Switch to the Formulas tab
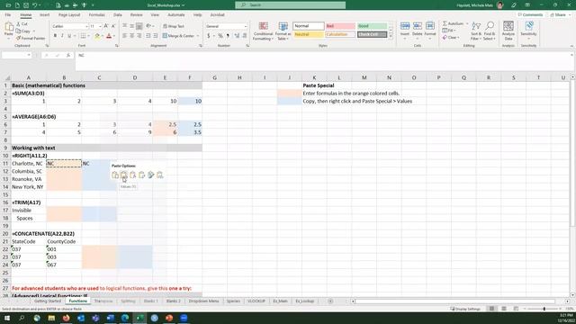The height and width of the screenshot is (324, 576). click(96, 14)
